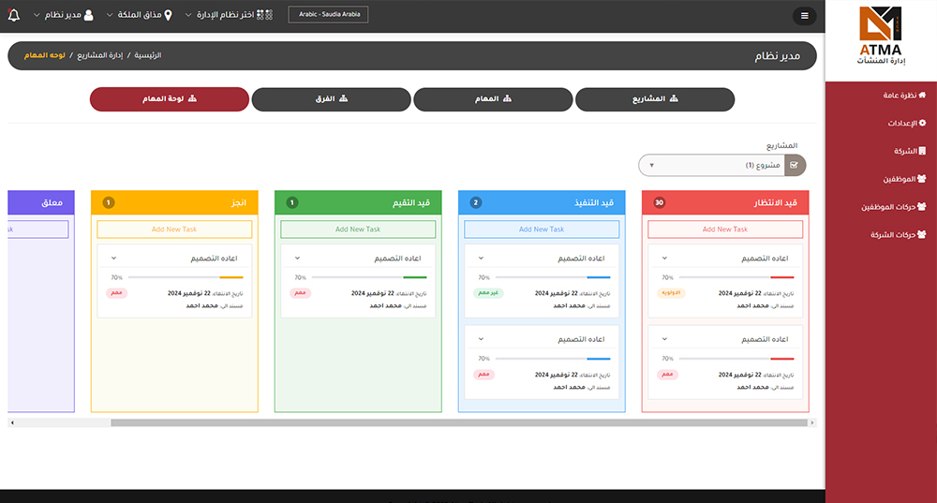937x503 pixels.
Task: Open the Arabic - Saudia Arabia language selector
Action: [x=328, y=15]
